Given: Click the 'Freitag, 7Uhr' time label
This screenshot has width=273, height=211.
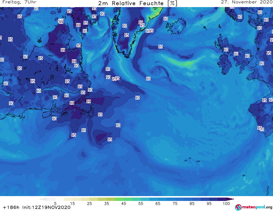Looking at the screenshot, I should click(x=19, y=2).
